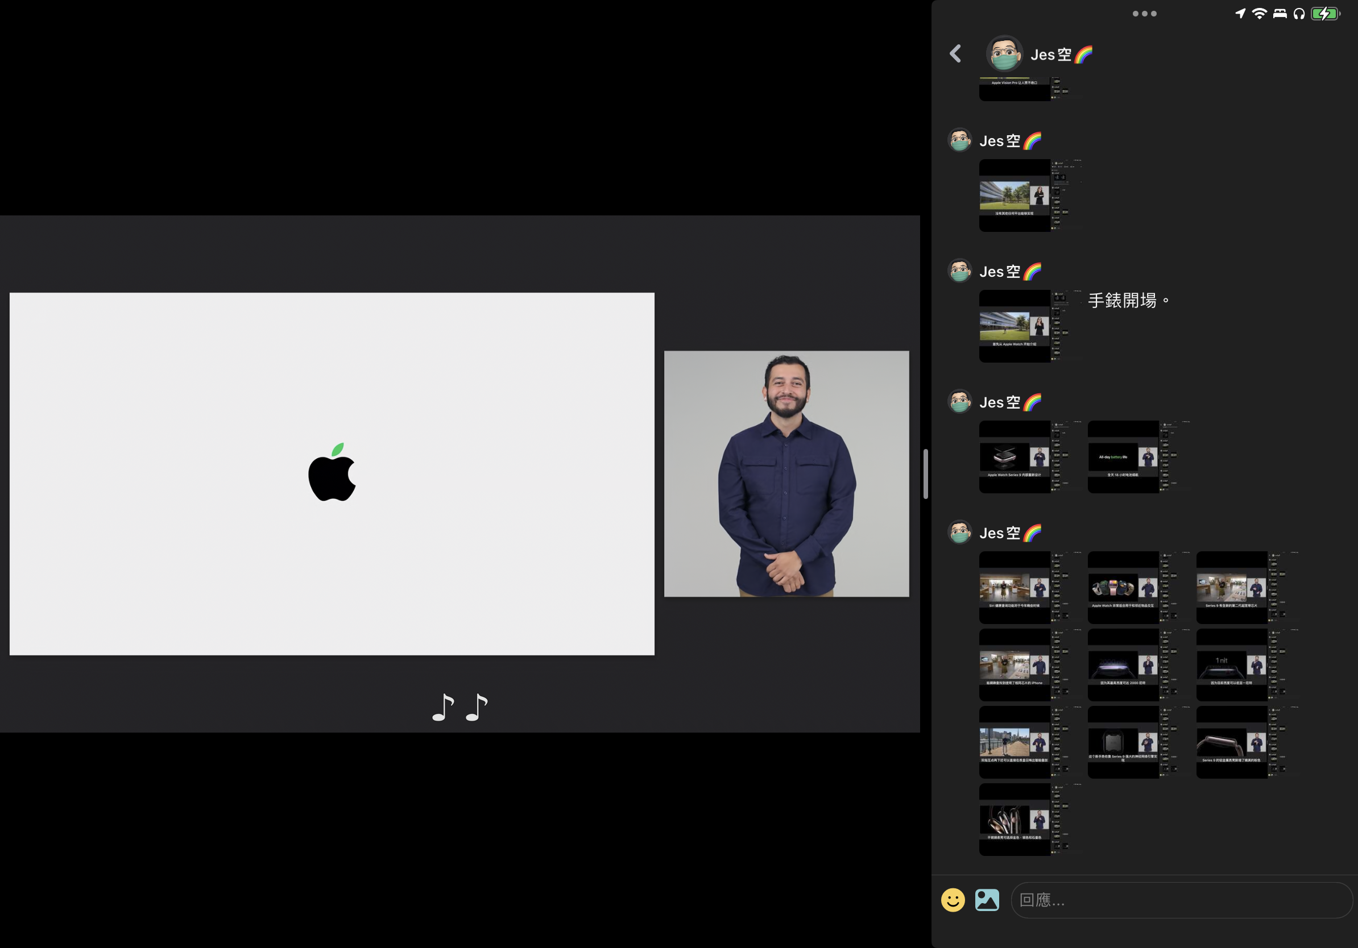Tap the back chevron in the chat header
The image size is (1358, 948).
pyautogui.click(x=955, y=54)
